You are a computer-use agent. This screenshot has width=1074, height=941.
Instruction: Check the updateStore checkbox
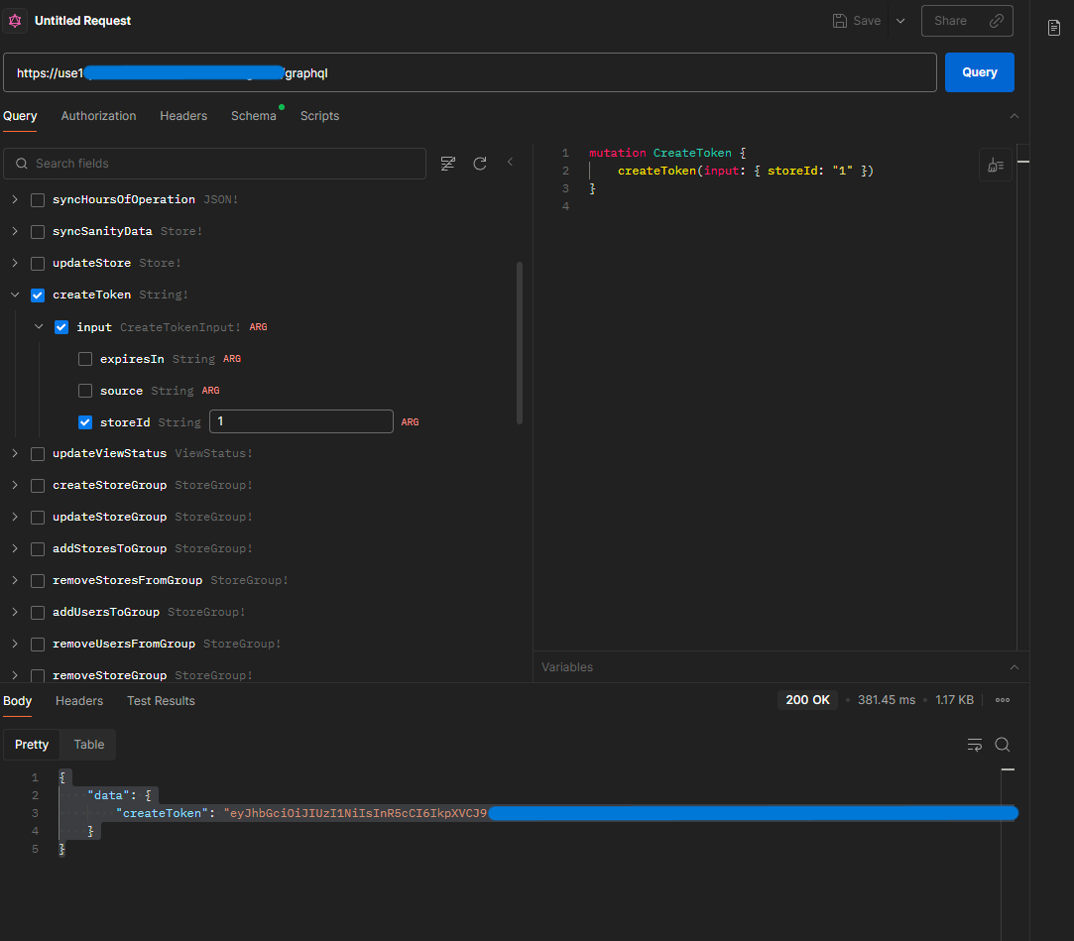point(38,264)
